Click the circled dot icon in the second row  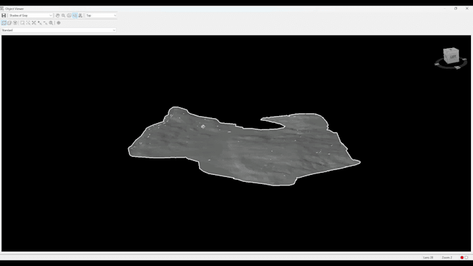(15, 23)
